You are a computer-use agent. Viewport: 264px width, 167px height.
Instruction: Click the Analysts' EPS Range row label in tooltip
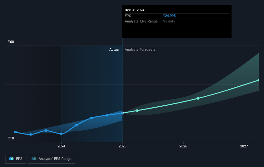(x=141, y=22)
